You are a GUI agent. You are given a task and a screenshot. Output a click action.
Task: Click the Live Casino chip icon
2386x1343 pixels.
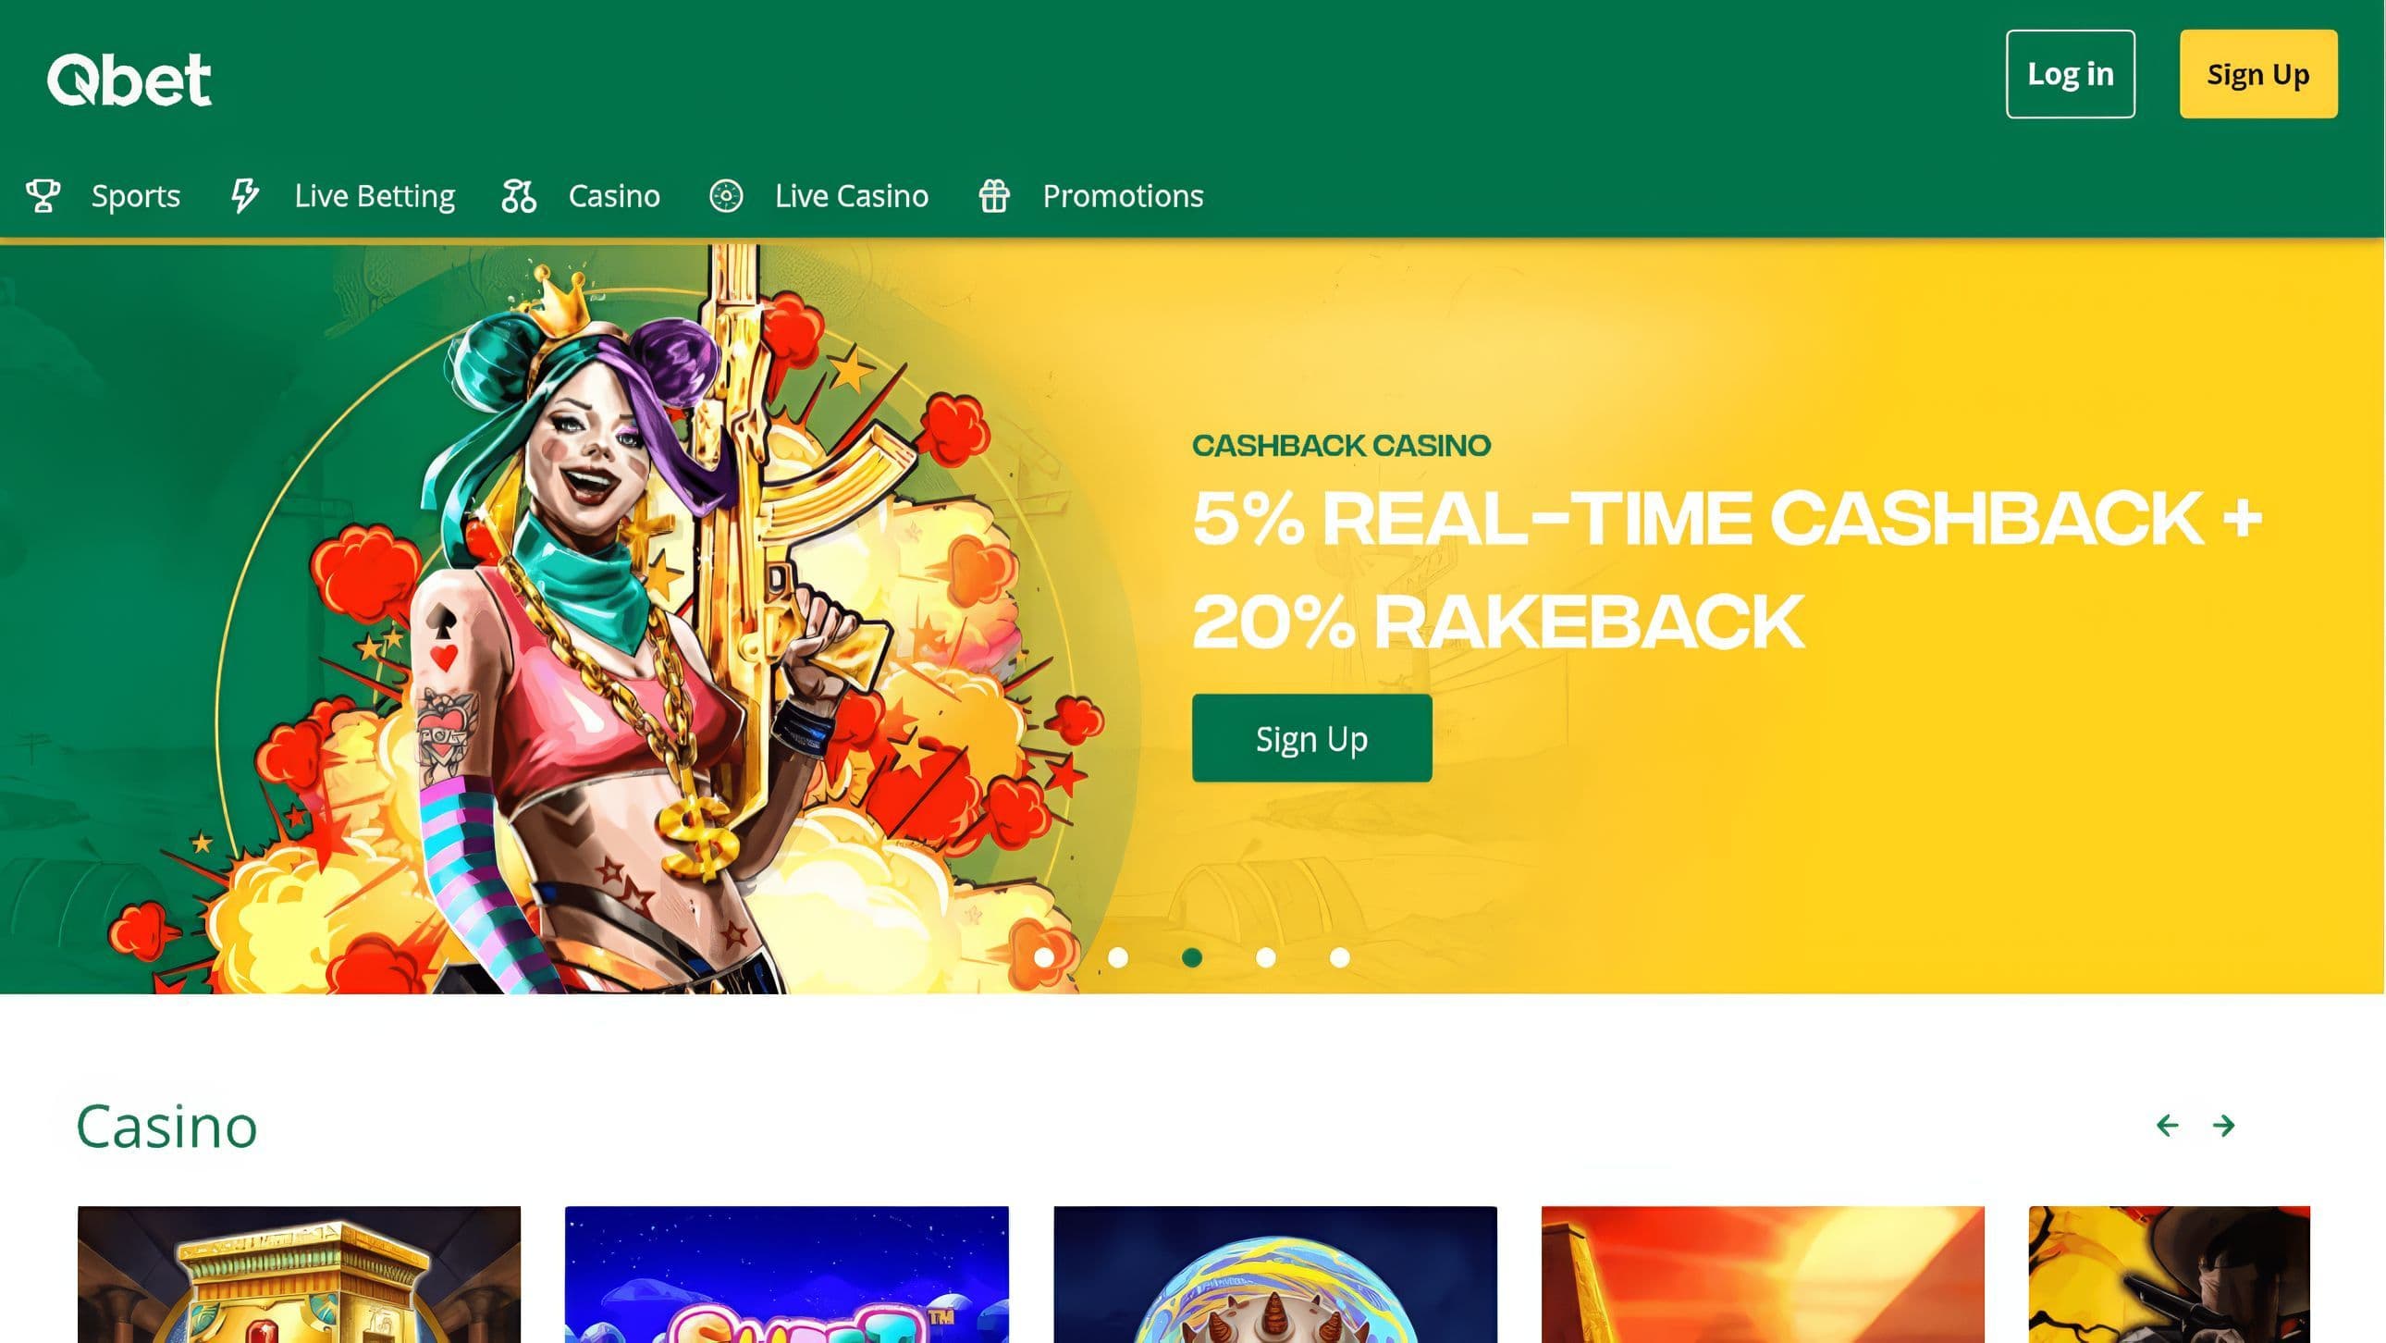coord(726,196)
